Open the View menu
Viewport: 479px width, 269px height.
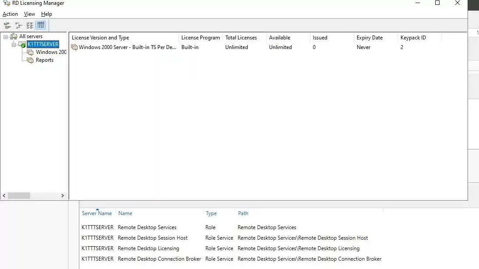click(x=29, y=14)
